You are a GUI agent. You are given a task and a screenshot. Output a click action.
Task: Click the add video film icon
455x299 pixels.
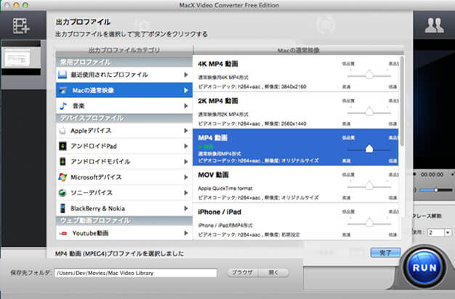click(x=21, y=26)
